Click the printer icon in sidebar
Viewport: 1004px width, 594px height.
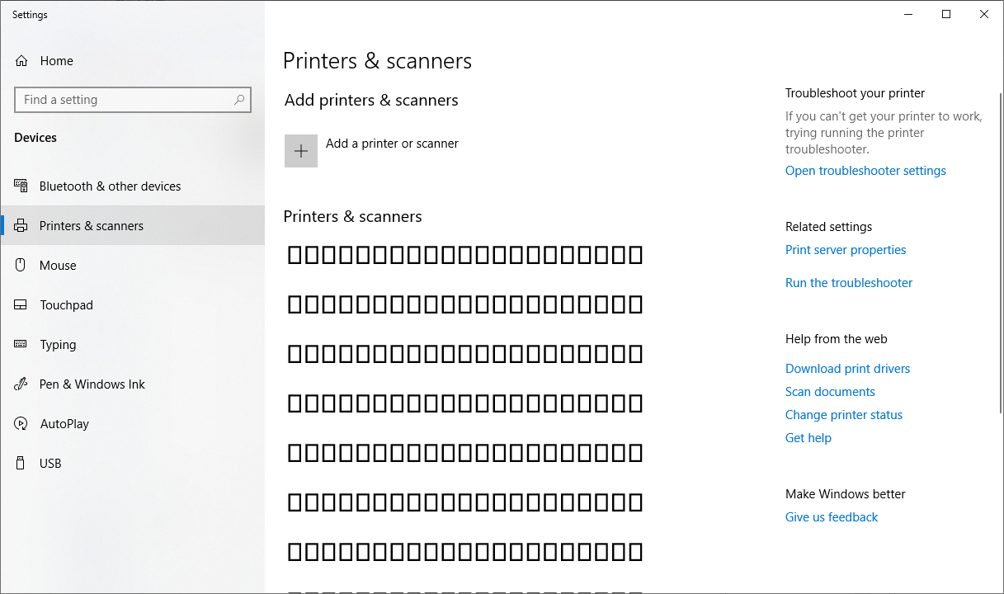click(x=21, y=226)
